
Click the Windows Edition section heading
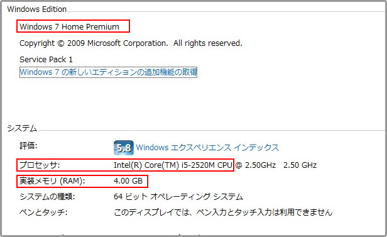[37, 9]
